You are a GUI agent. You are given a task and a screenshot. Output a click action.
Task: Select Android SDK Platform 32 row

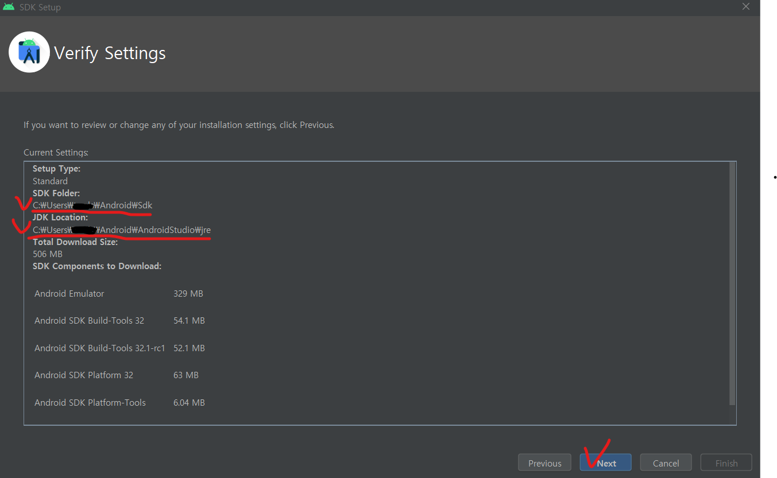pos(117,375)
